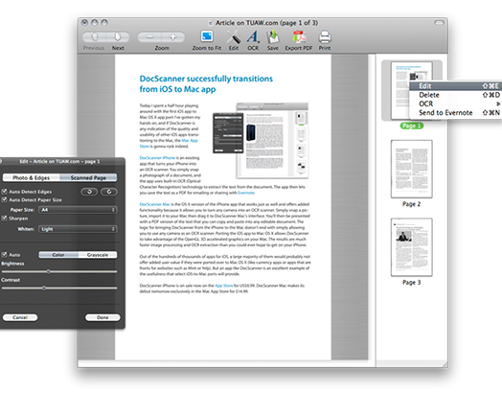This screenshot has width=502, height=393.
Task: Zoom in with the plus button
Action: pos(172,37)
